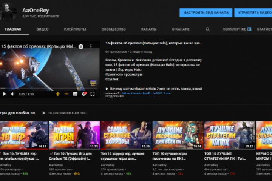Image resolution: width=272 pixels, height=181 pixels.
Task: Open the Плейлисты tab
Action: tap(75, 29)
